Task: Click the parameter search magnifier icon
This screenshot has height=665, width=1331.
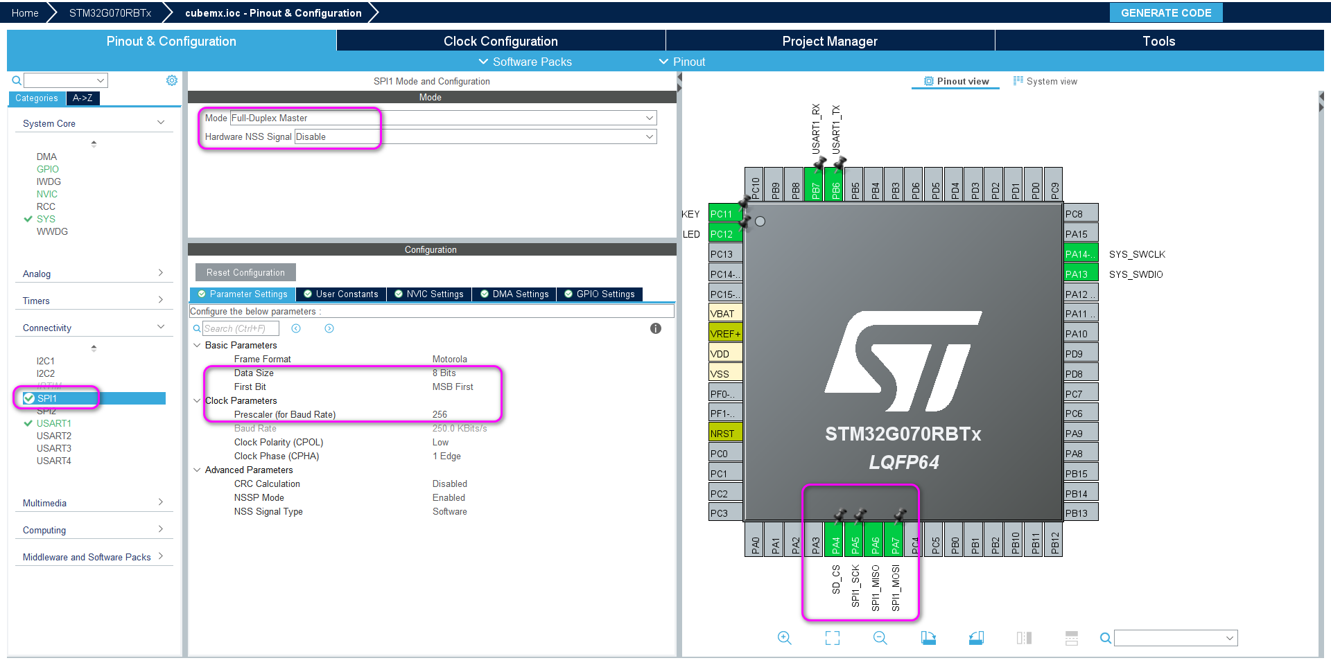Action: 197,328
